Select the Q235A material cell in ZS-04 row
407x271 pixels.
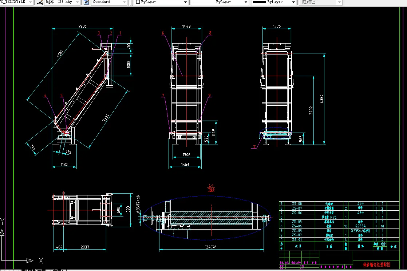(360, 226)
